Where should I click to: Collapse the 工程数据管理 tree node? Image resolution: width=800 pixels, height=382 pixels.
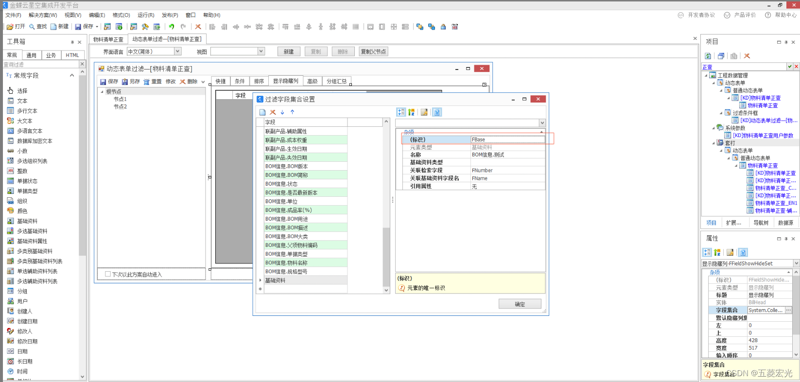[x=706, y=75]
